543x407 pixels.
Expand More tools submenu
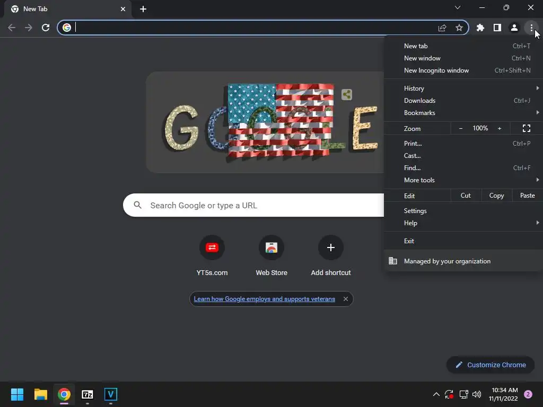click(x=463, y=180)
